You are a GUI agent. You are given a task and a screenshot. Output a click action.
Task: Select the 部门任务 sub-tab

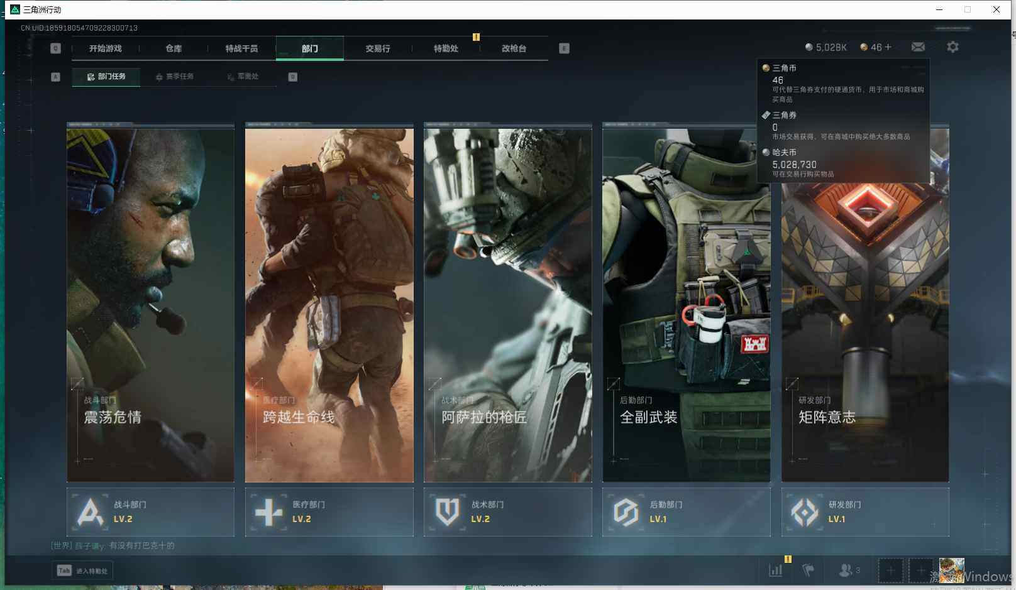pos(106,77)
